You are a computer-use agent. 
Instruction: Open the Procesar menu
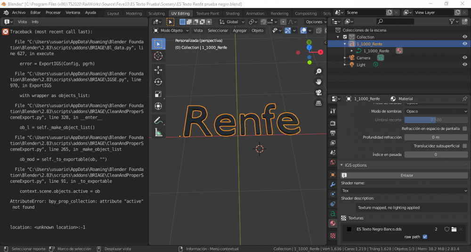(53, 13)
